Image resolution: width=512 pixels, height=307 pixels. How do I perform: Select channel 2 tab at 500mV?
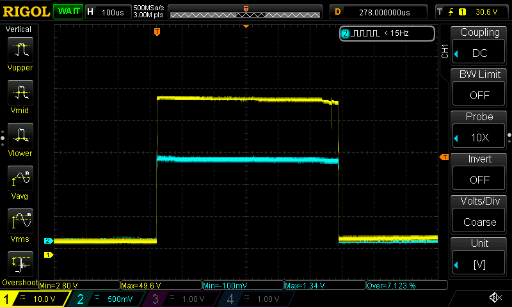[x=108, y=299]
